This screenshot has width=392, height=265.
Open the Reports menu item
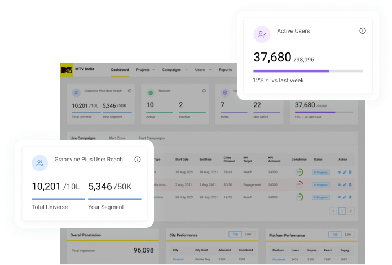click(226, 70)
